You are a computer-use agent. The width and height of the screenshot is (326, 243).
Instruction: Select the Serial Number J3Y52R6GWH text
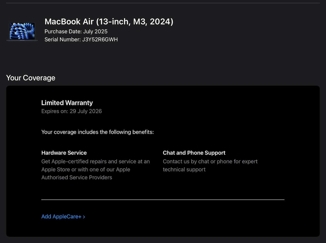click(x=81, y=39)
